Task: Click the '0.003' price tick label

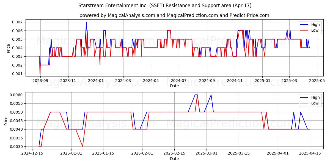Action: pyautogui.click(x=18, y=56)
